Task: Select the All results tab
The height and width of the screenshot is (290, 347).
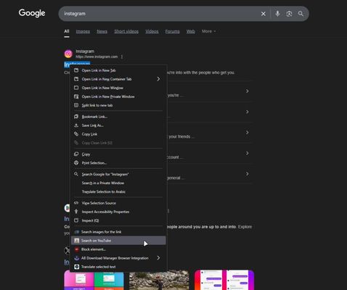Action: point(67,31)
